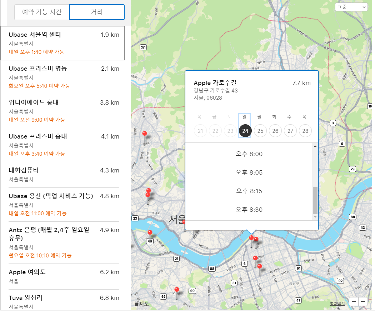Pick the 오후 8:30 time slot
The image size is (375, 311).
pos(249,210)
